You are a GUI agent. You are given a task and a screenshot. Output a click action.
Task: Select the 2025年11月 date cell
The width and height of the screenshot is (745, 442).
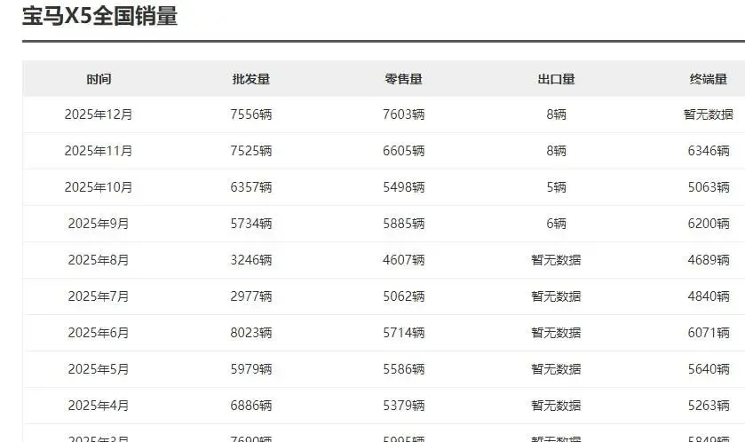[x=99, y=151]
